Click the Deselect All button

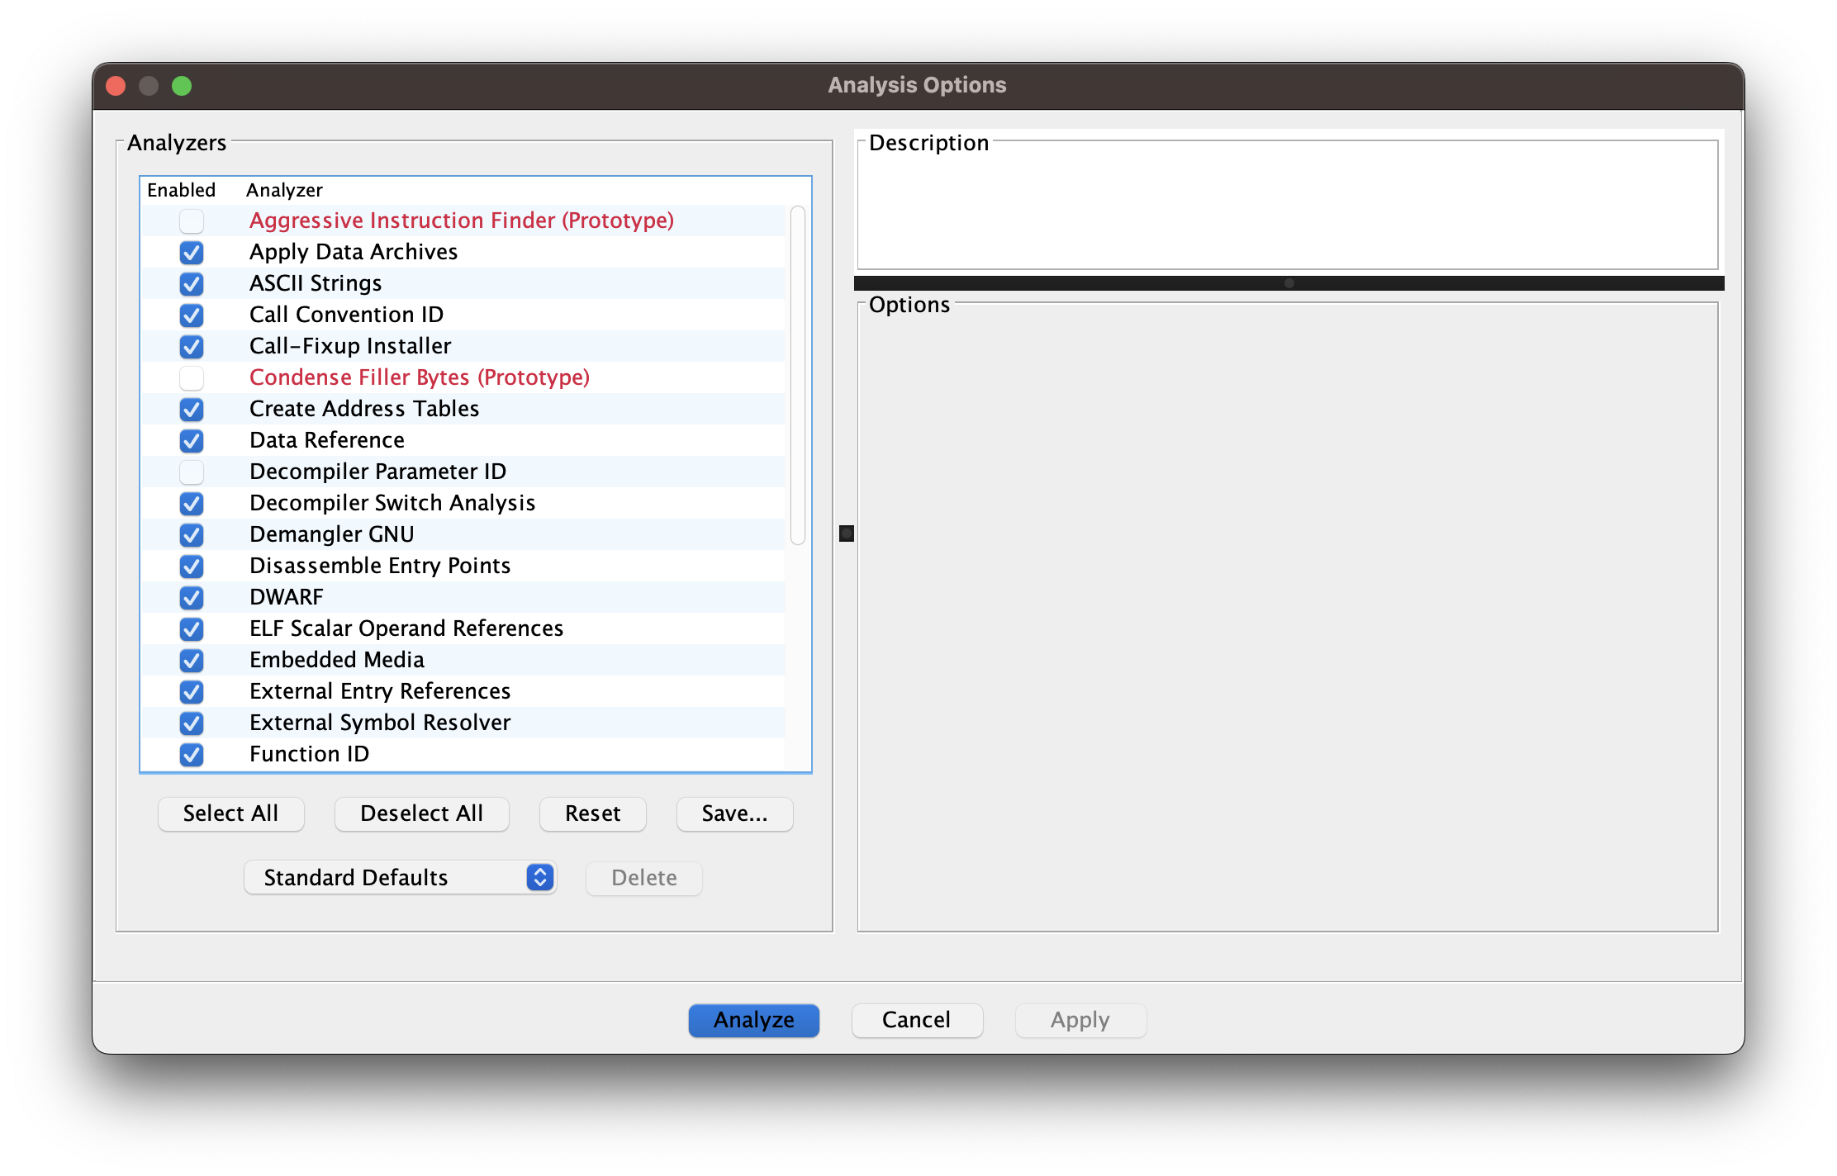click(x=421, y=813)
